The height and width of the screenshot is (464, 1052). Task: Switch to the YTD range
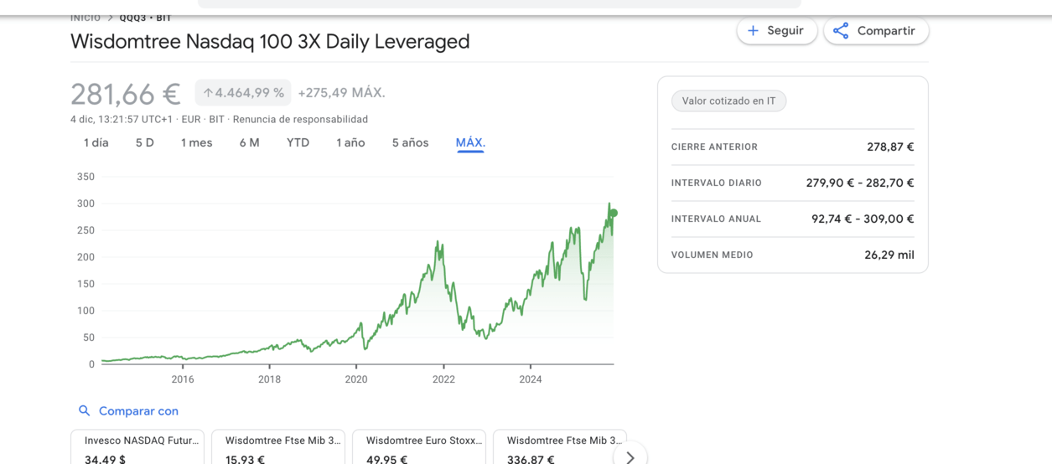298,143
